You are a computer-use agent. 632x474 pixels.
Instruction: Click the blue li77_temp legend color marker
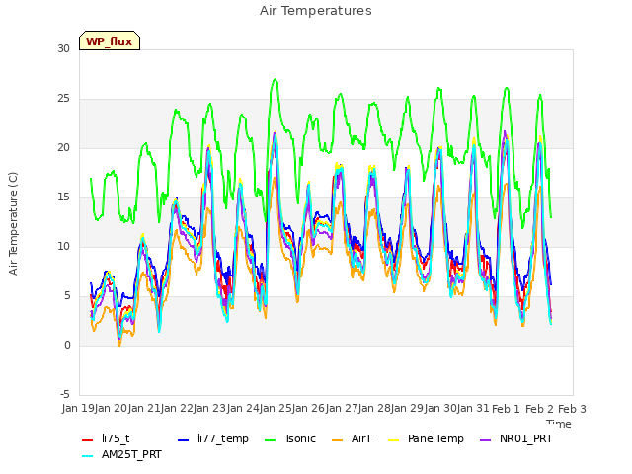point(184,440)
